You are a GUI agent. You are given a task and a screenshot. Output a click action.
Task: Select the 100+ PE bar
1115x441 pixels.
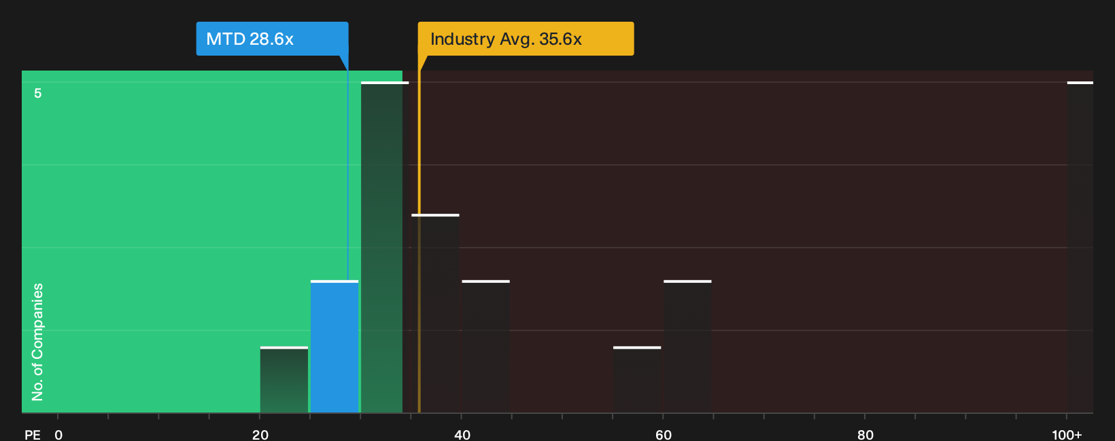click(1080, 248)
